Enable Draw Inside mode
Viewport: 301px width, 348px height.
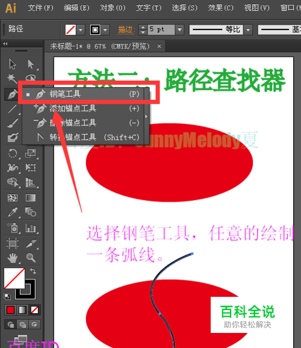(x=34, y=325)
